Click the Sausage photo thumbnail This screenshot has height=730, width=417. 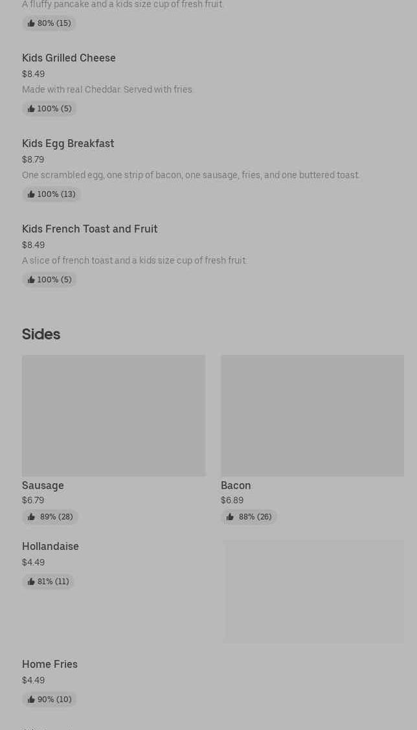pyautogui.click(x=113, y=416)
